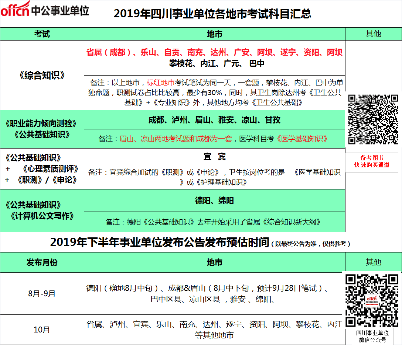
Task: Select the 宜宾 city cell
Action: pos(214,157)
